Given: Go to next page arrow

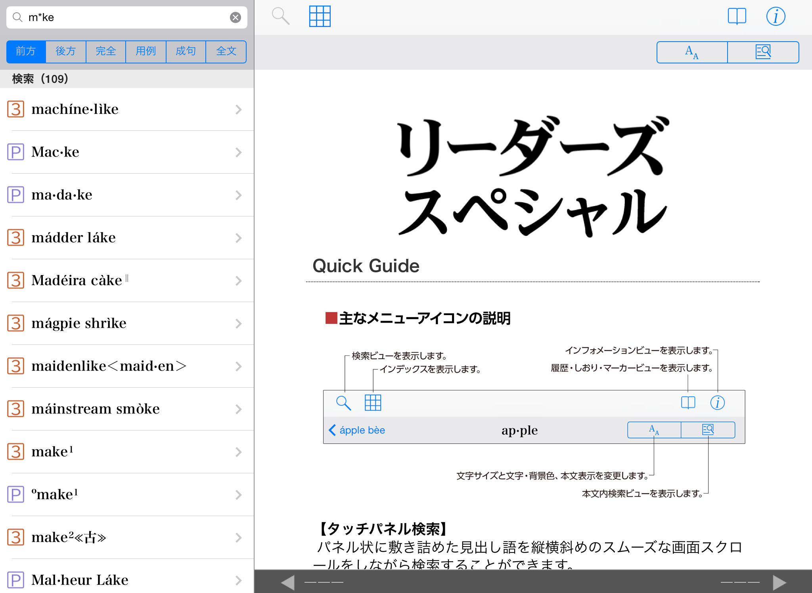Looking at the screenshot, I should (x=779, y=582).
